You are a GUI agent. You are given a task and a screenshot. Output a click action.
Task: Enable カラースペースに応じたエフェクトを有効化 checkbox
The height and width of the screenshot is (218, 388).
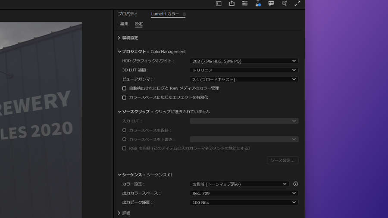(124, 98)
